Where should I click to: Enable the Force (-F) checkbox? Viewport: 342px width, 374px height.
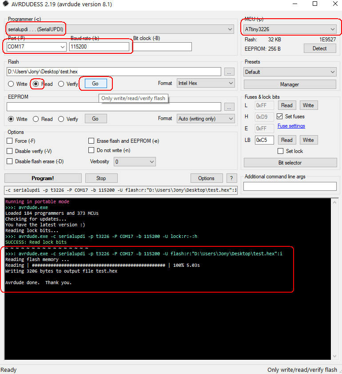[x=9, y=141]
